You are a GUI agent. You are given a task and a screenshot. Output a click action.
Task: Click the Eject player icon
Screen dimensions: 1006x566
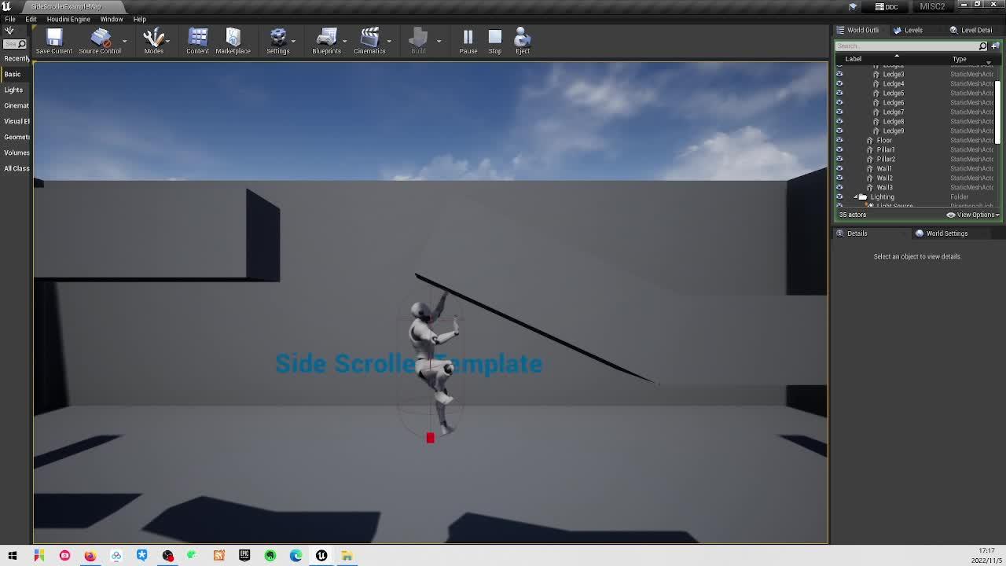click(523, 41)
